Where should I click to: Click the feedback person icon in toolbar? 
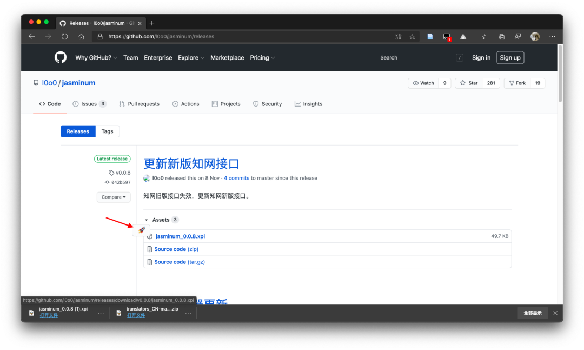(517, 37)
